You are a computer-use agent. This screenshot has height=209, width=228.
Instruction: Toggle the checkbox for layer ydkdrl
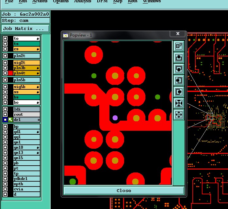click(5, 179)
